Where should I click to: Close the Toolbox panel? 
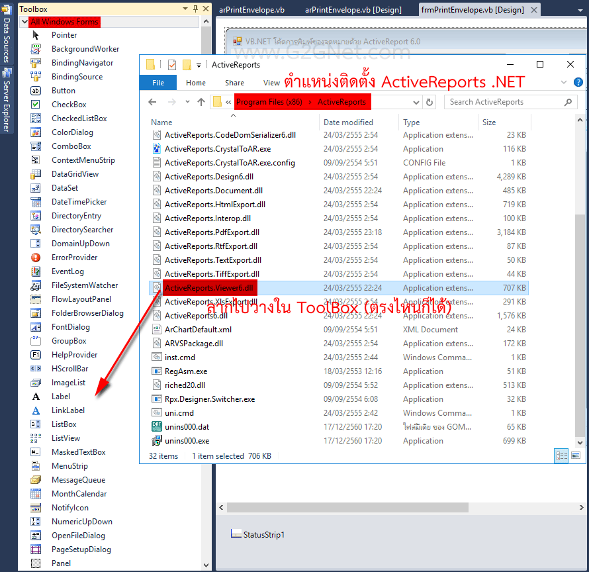coord(206,9)
